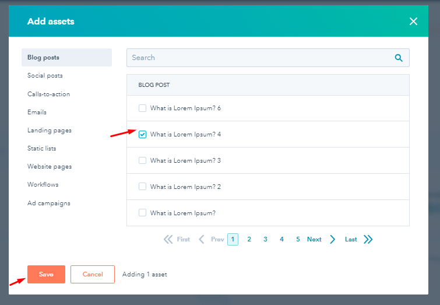The image size is (440, 305).
Task: Jump to last page double-chevron icon
Action: click(x=368, y=239)
